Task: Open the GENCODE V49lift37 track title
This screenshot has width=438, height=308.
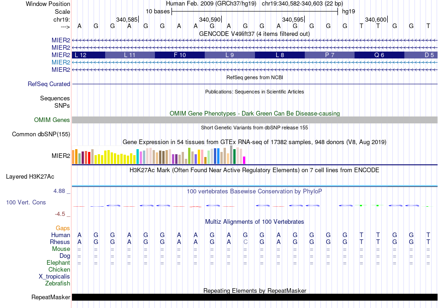Action: [x=255, y=34]
